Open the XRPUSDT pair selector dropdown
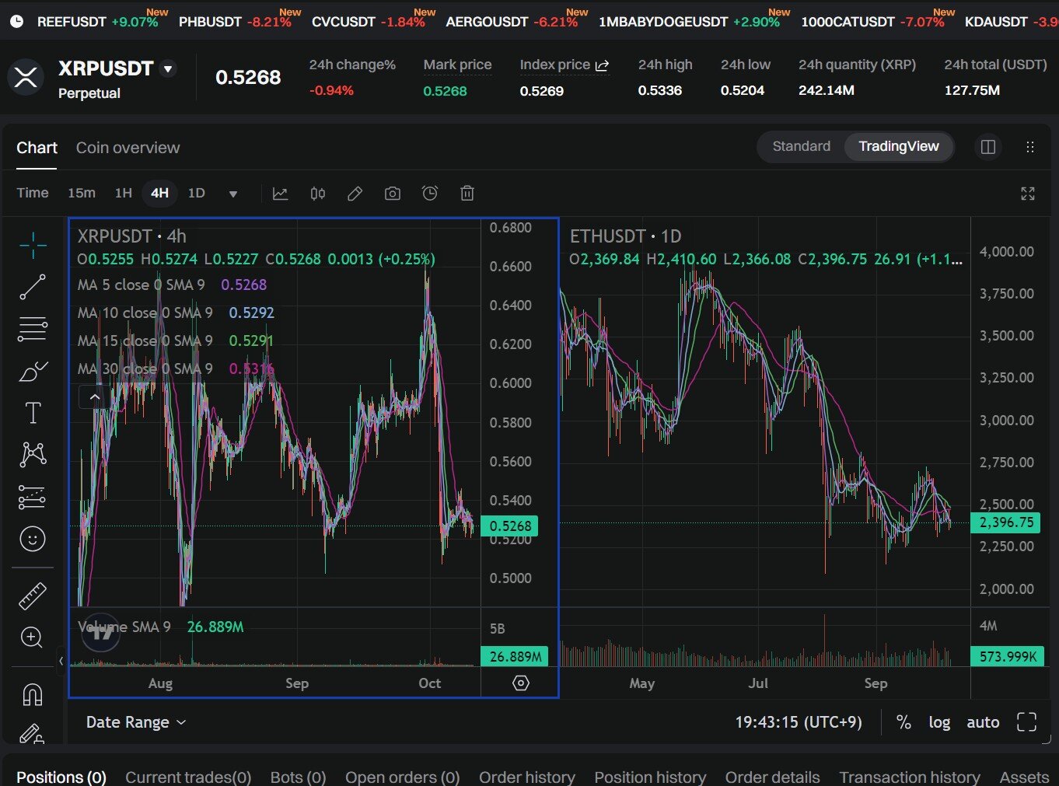The height and width of the screenshot is (786, 1059). pos(167,69)
